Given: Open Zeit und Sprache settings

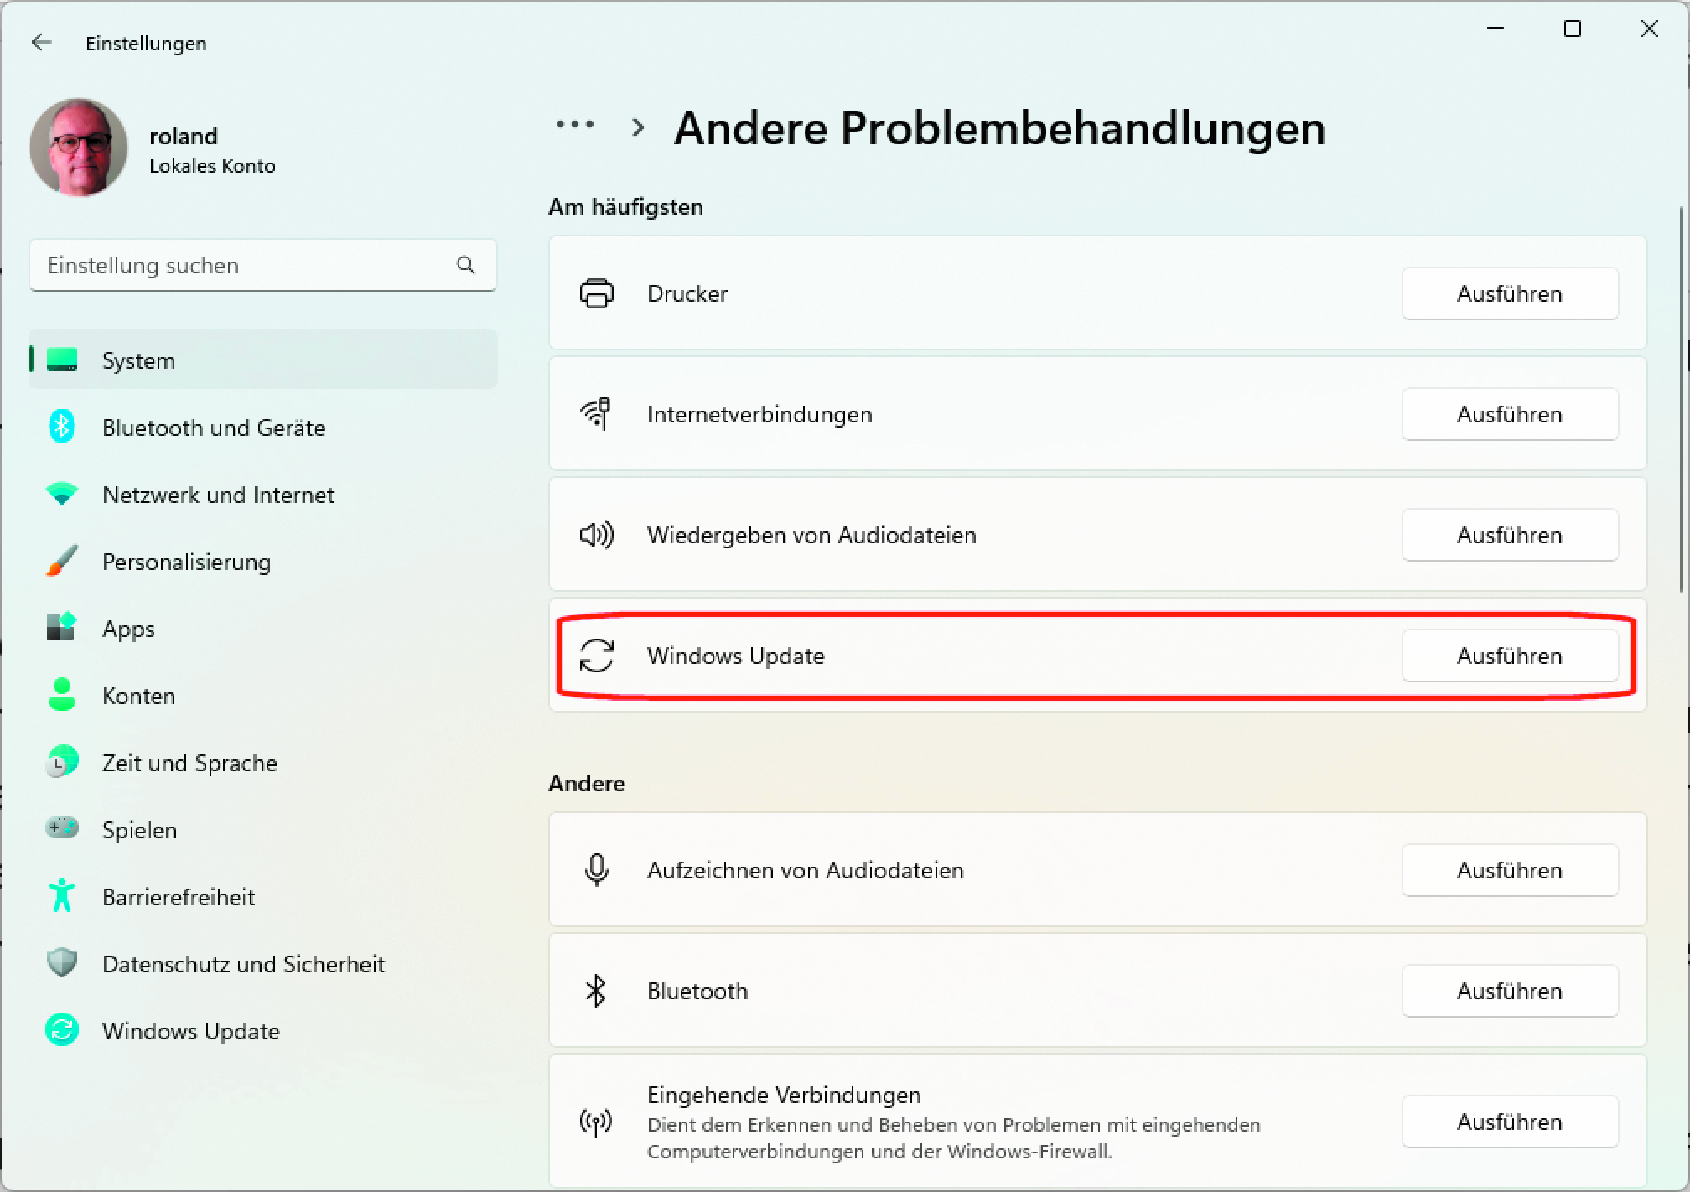Looking at the screenshot, I should pyautogui.click(x=189, y=763).
